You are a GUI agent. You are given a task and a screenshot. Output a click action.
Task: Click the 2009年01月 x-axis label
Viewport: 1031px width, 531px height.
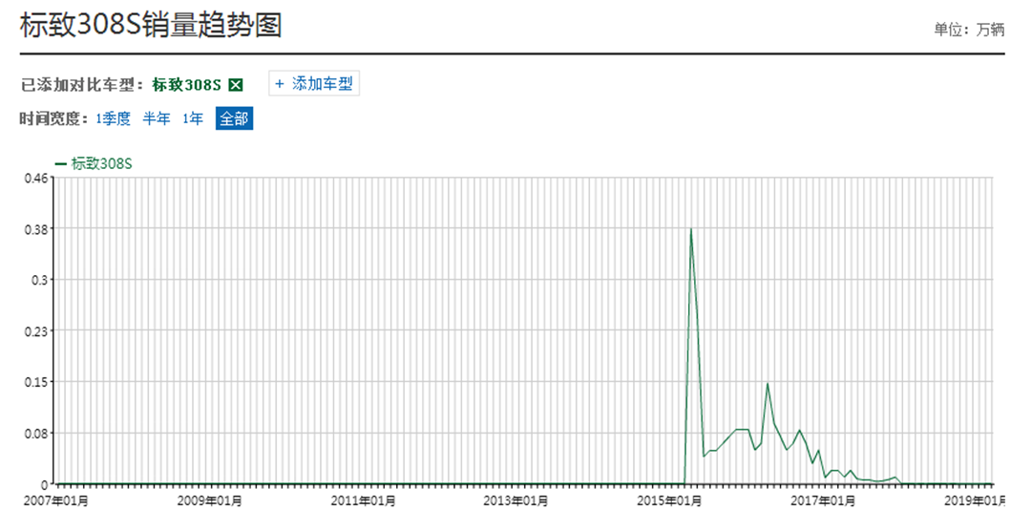210,500
